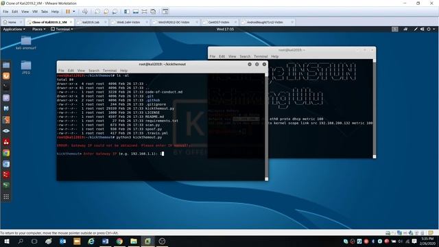Open File menu in kickthemout terminal
Image resolution: width=439 pixels, height=247 pixels.
point(61,71)
